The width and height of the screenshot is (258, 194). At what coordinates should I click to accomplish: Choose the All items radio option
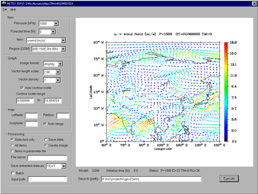point(12,145)
